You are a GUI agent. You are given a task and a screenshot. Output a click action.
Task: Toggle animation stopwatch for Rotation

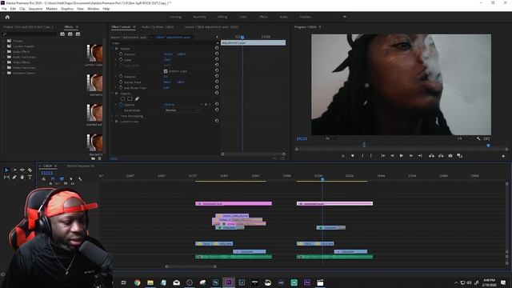121,76
